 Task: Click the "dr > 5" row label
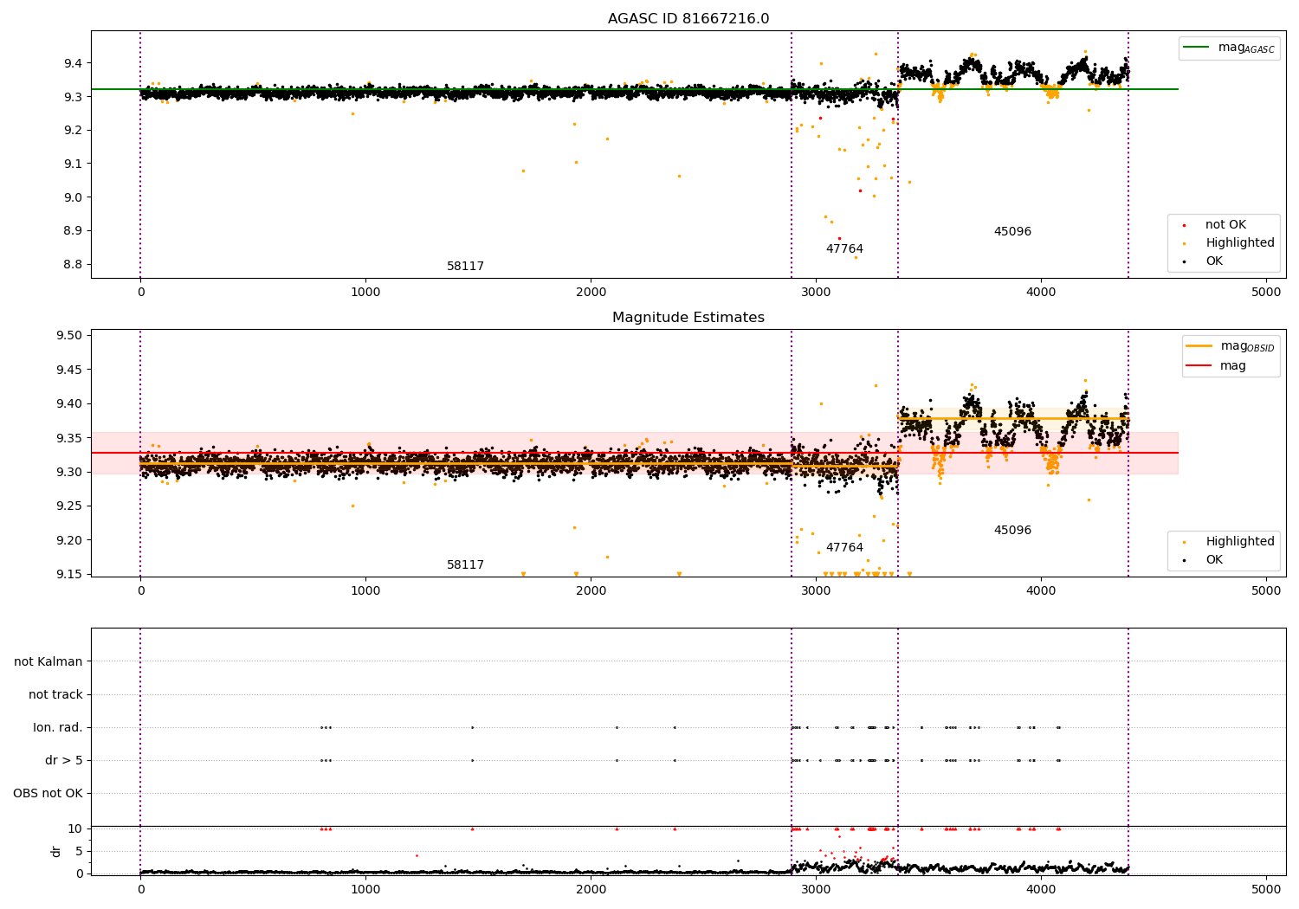(64, 761)
